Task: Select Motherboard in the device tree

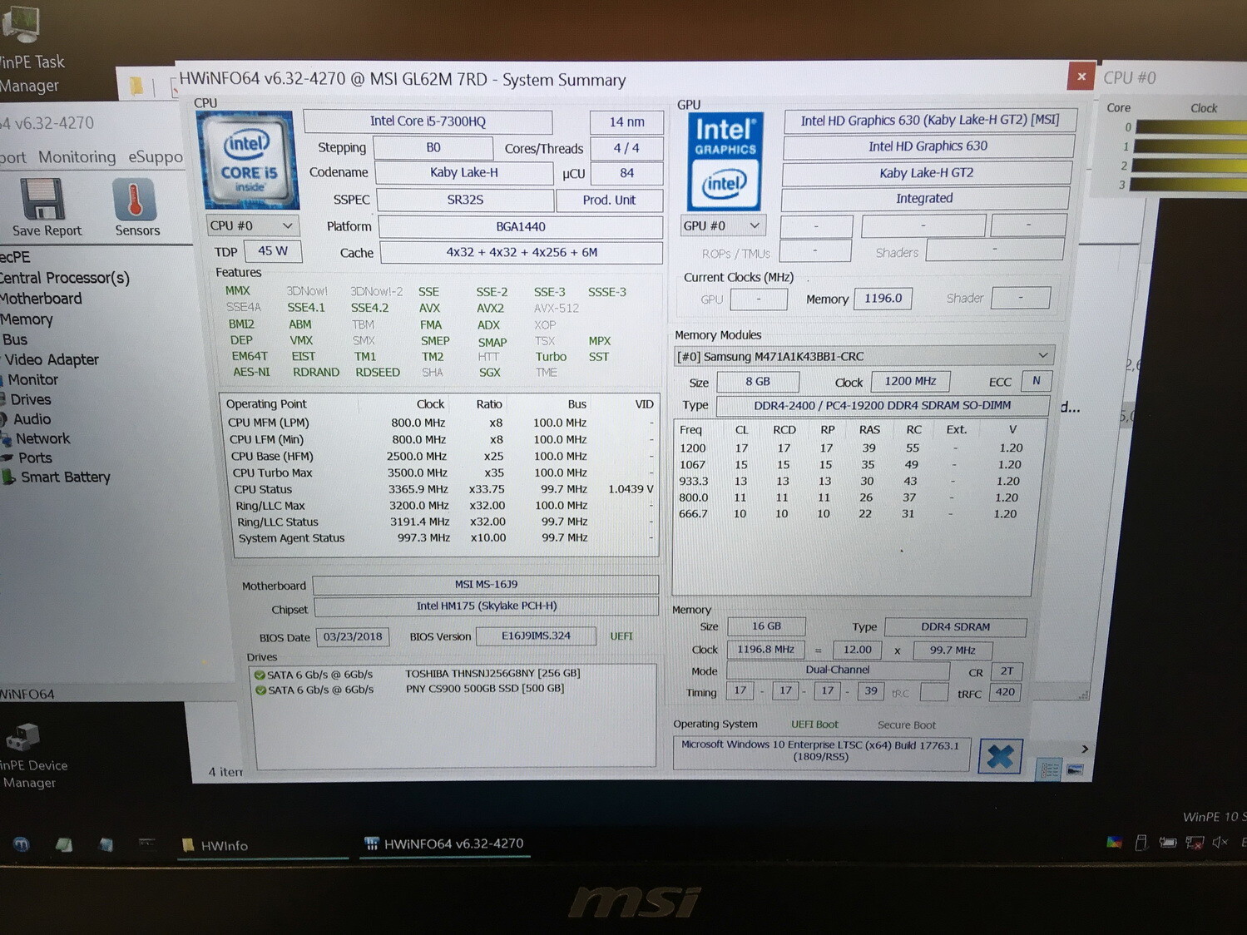Action: pyautogui.click(x=41, y=299)
